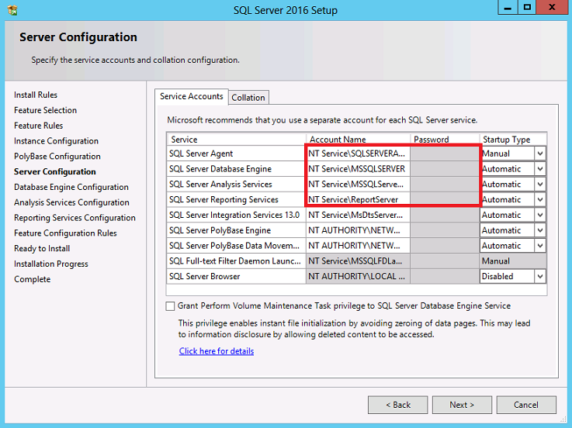The height and width of the screenshot is (428, 572).
Task: Click the Feature Configuration Rules step
Action: (x=66, y=233)
